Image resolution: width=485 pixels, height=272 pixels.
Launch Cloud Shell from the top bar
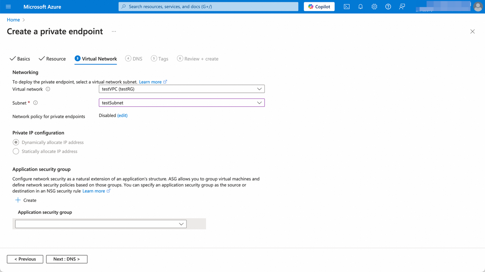[346, 6]
